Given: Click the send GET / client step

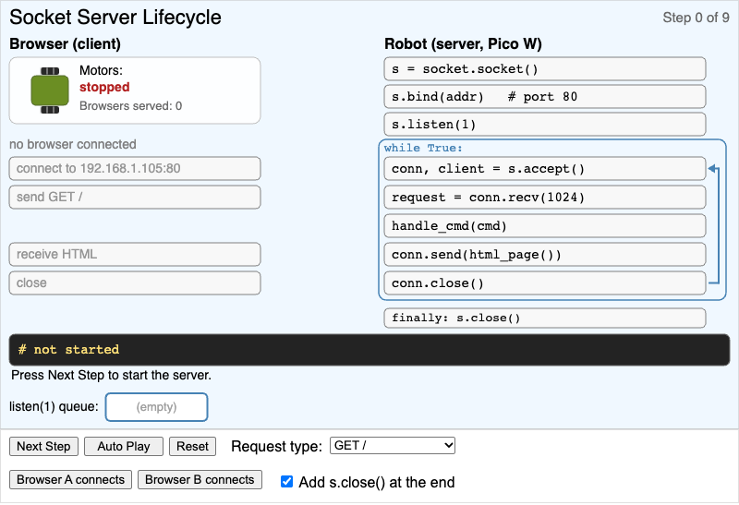Looking at the screenshot, I should coord(135,197).
